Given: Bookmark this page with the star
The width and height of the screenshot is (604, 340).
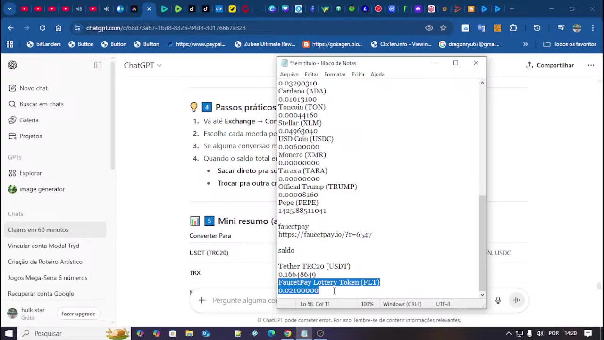Looking at the screenshot, I should (x=443, y=28).
